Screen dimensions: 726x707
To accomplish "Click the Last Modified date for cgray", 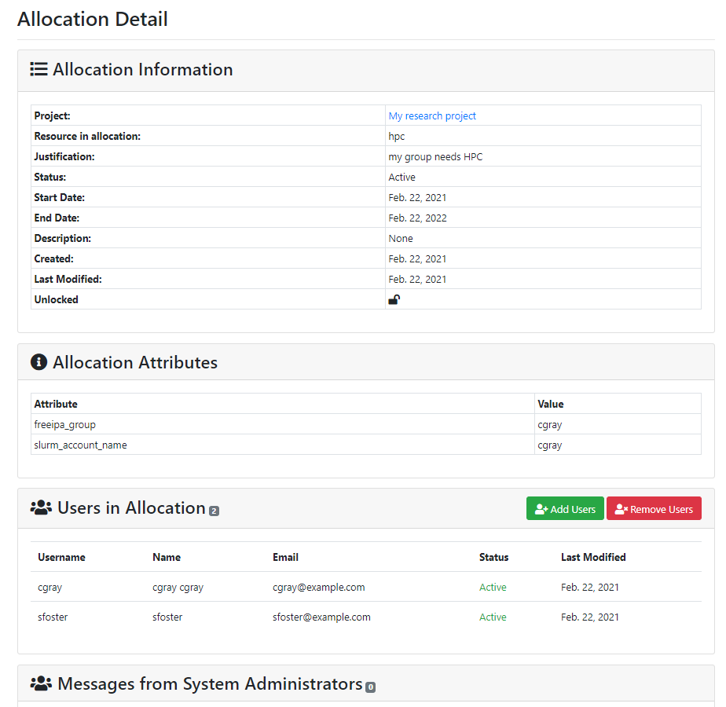I will [590, 587].
